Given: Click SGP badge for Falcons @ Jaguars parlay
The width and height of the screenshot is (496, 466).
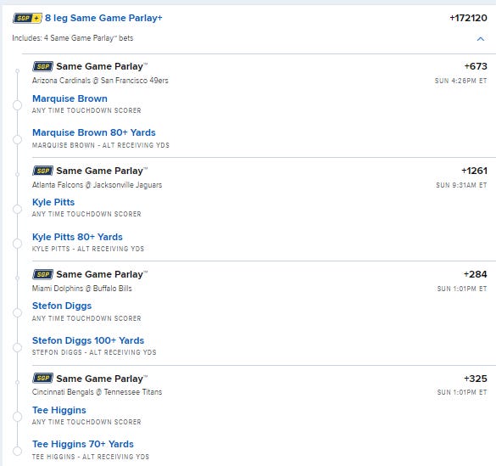Looking at the screenshot, I should click(42, 171).
